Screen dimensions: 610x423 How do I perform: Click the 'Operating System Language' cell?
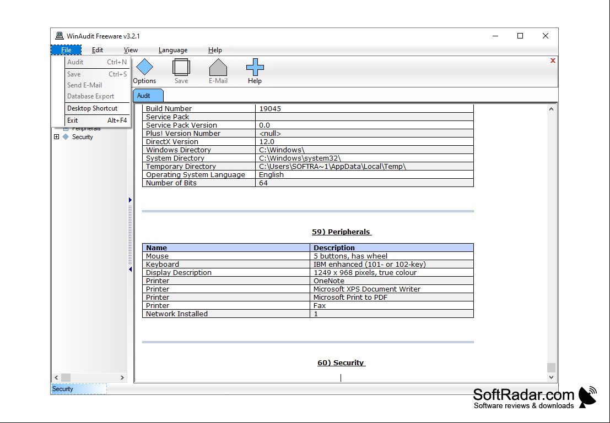pyautogui.click(x=199, y=175)
